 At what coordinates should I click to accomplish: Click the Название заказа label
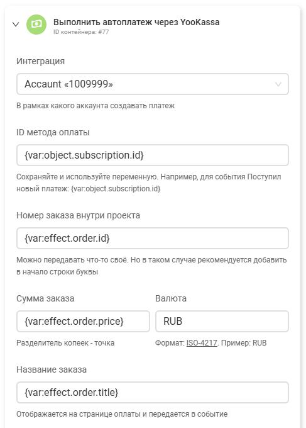click(x=52, y=369)
